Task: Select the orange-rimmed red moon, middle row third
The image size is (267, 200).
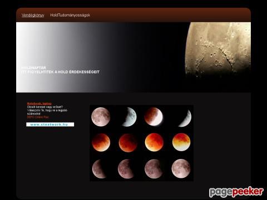Action: point(154,142)
